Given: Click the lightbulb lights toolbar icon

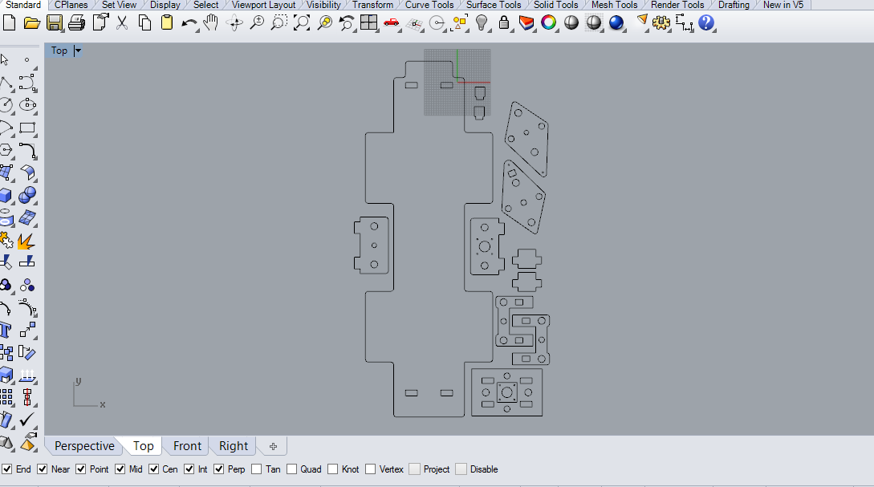Looking at the screenshot, I should click(480, 23).
